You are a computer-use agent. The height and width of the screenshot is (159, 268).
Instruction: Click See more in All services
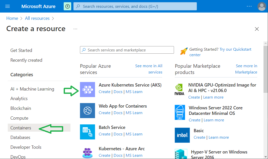coord(149,69)
